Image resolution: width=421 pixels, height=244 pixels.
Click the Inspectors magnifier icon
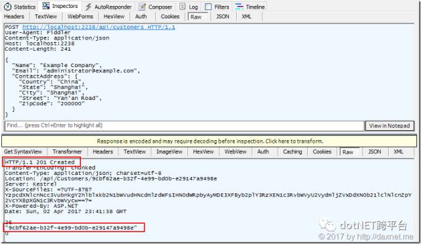coord(46,6)
